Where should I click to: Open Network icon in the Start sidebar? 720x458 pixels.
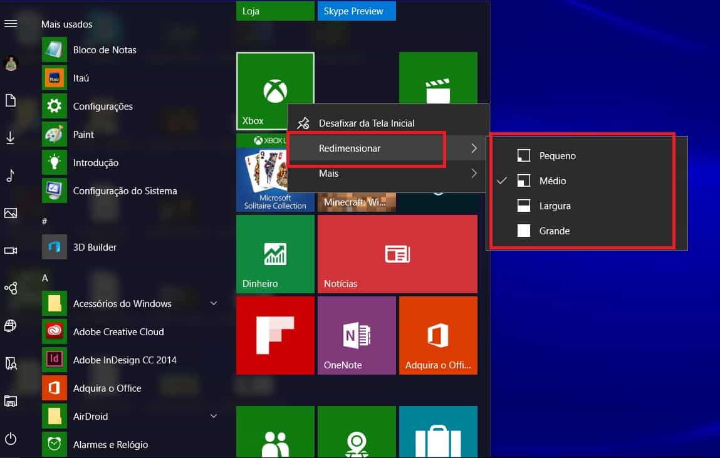pos(11,326)
